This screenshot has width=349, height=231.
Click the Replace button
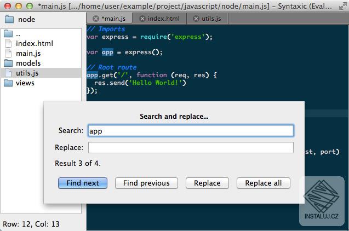(x=207, y=183)
